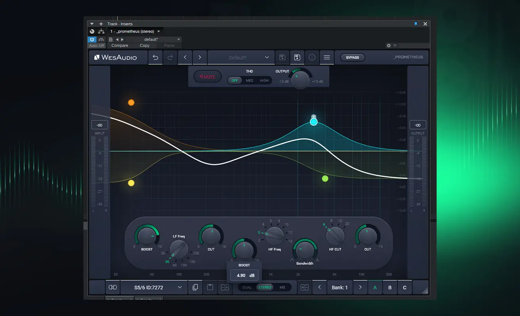Viewport: 520px width, 316px height.
Task: Click the Compare button
Action: click(120, 46)
